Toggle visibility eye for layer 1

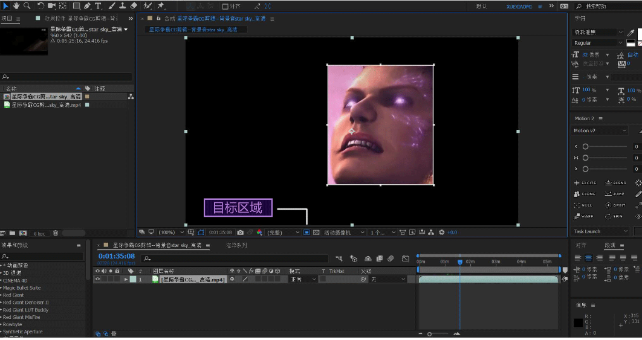point(97,280)
